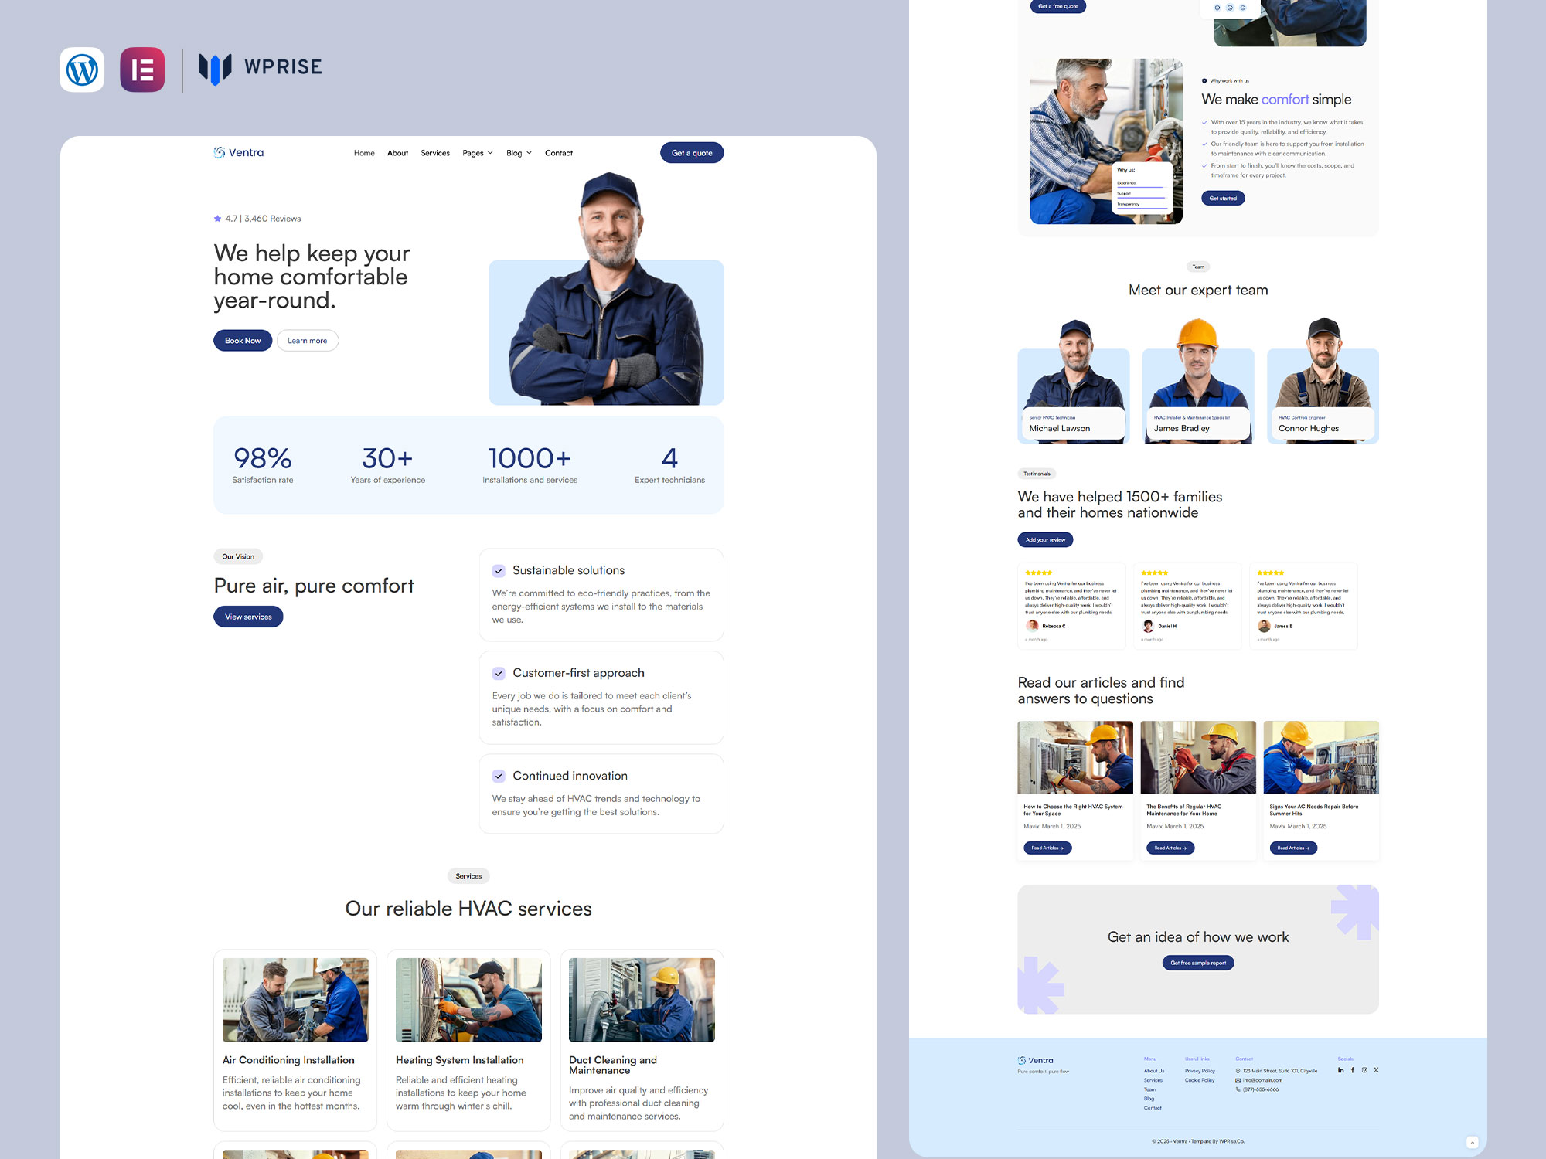Click the Ventra logo in header

click(239, 153)
